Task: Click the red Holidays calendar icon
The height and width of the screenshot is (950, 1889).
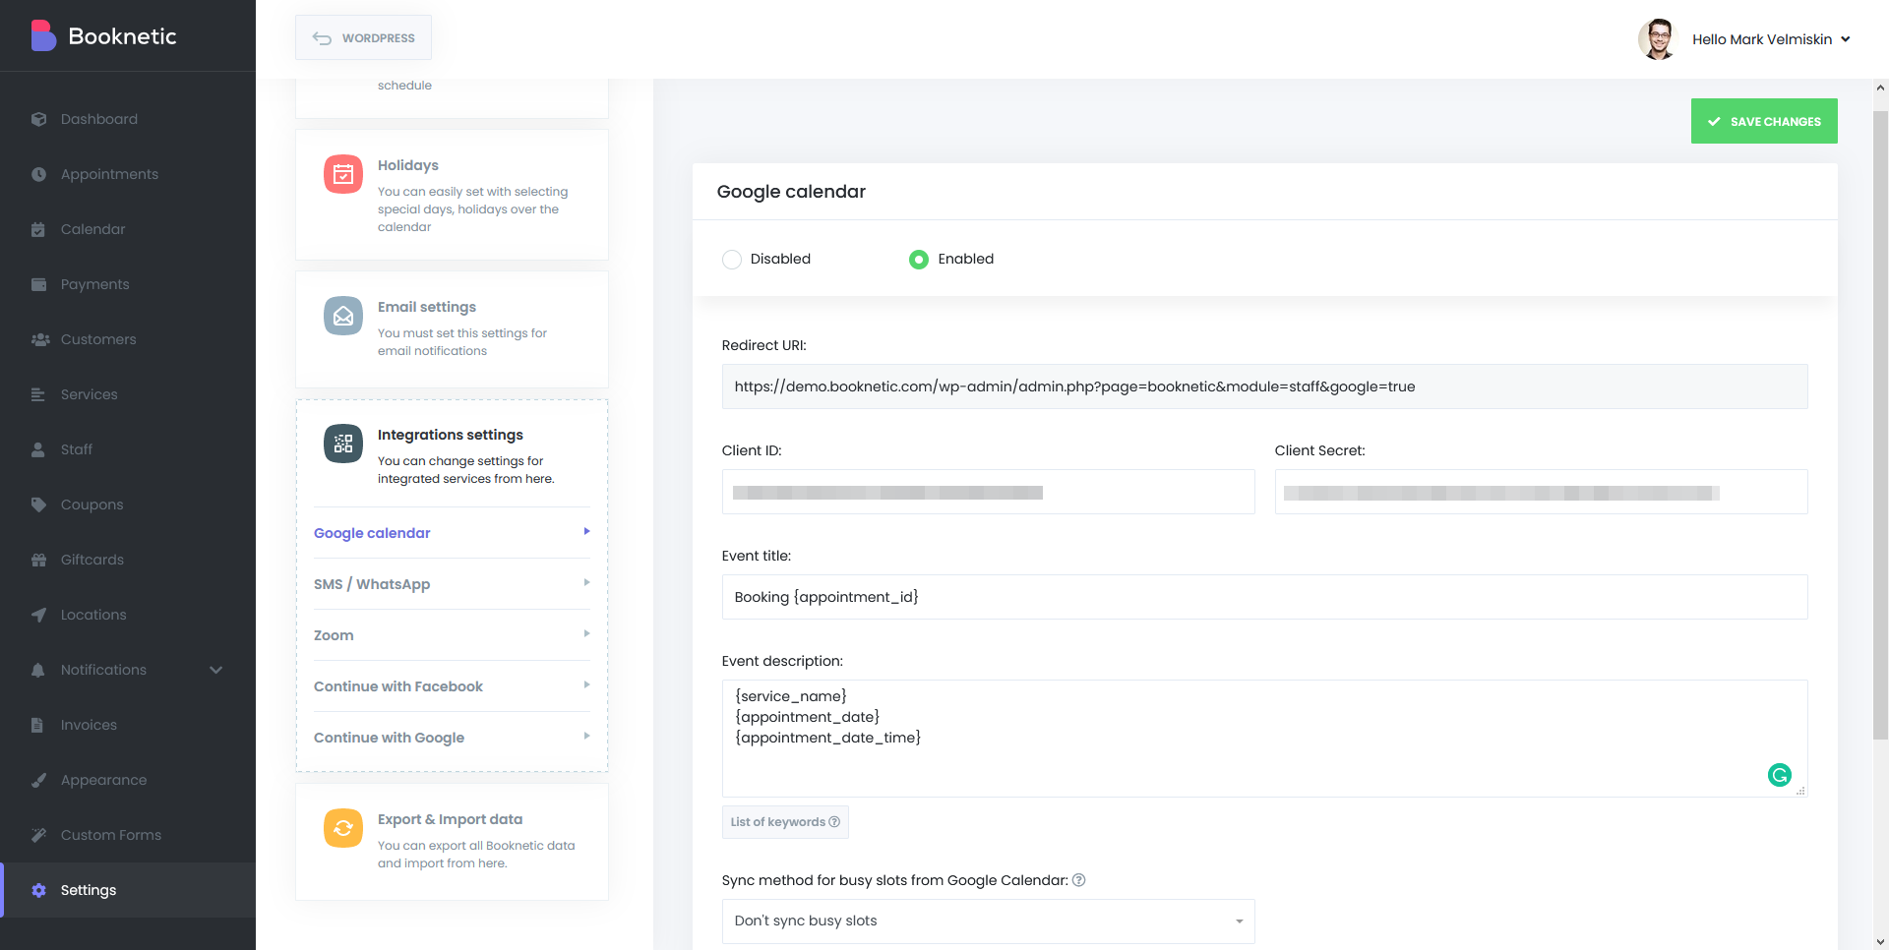Action: 343,174
